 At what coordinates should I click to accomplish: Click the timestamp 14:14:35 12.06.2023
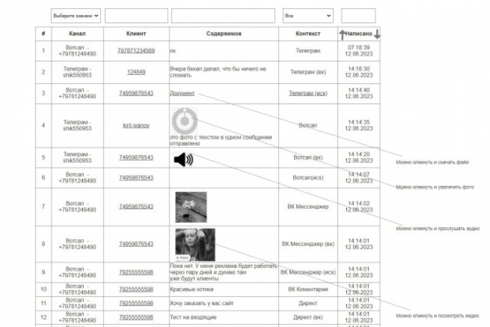click(359, 125)
